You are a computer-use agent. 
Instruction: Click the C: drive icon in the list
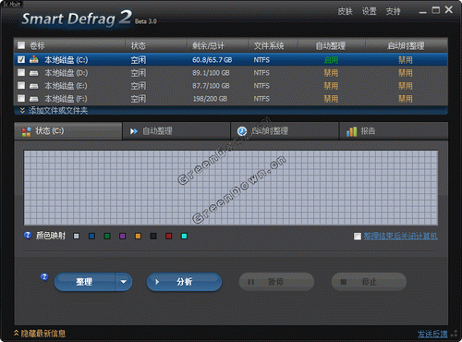34,59
